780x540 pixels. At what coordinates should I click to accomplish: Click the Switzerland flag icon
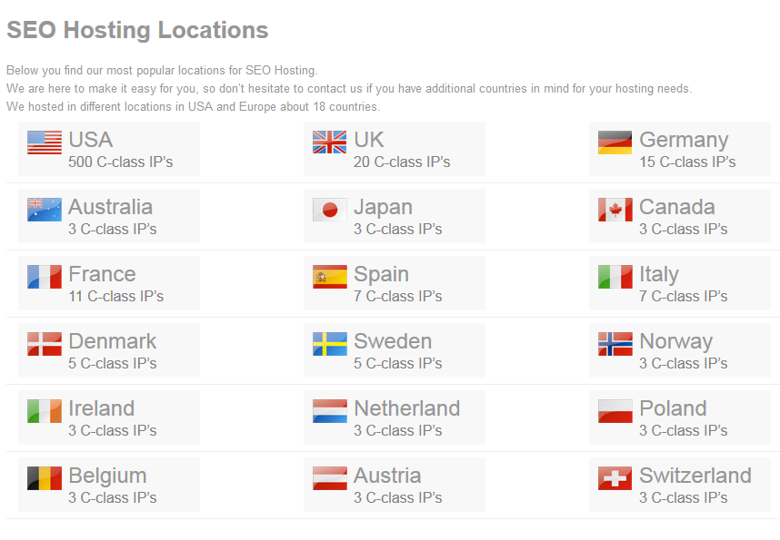615,478
